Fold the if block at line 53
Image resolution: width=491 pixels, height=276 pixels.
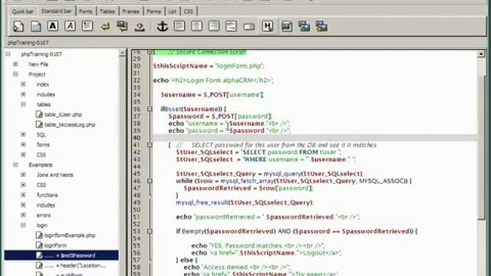point(150,232)
